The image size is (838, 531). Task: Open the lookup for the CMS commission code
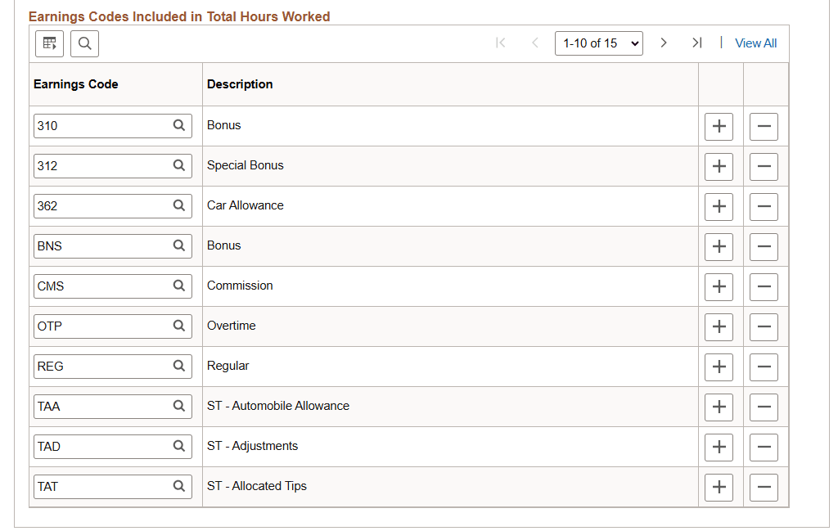pos(179,286)
